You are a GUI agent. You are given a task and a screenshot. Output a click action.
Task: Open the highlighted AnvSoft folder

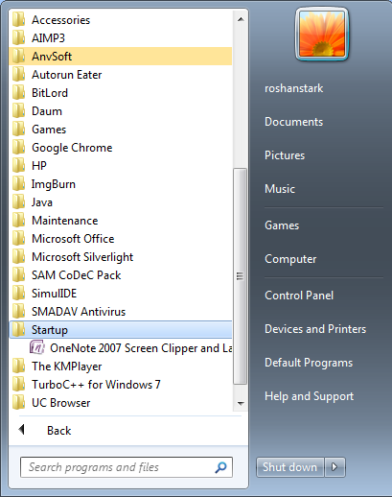121,57
